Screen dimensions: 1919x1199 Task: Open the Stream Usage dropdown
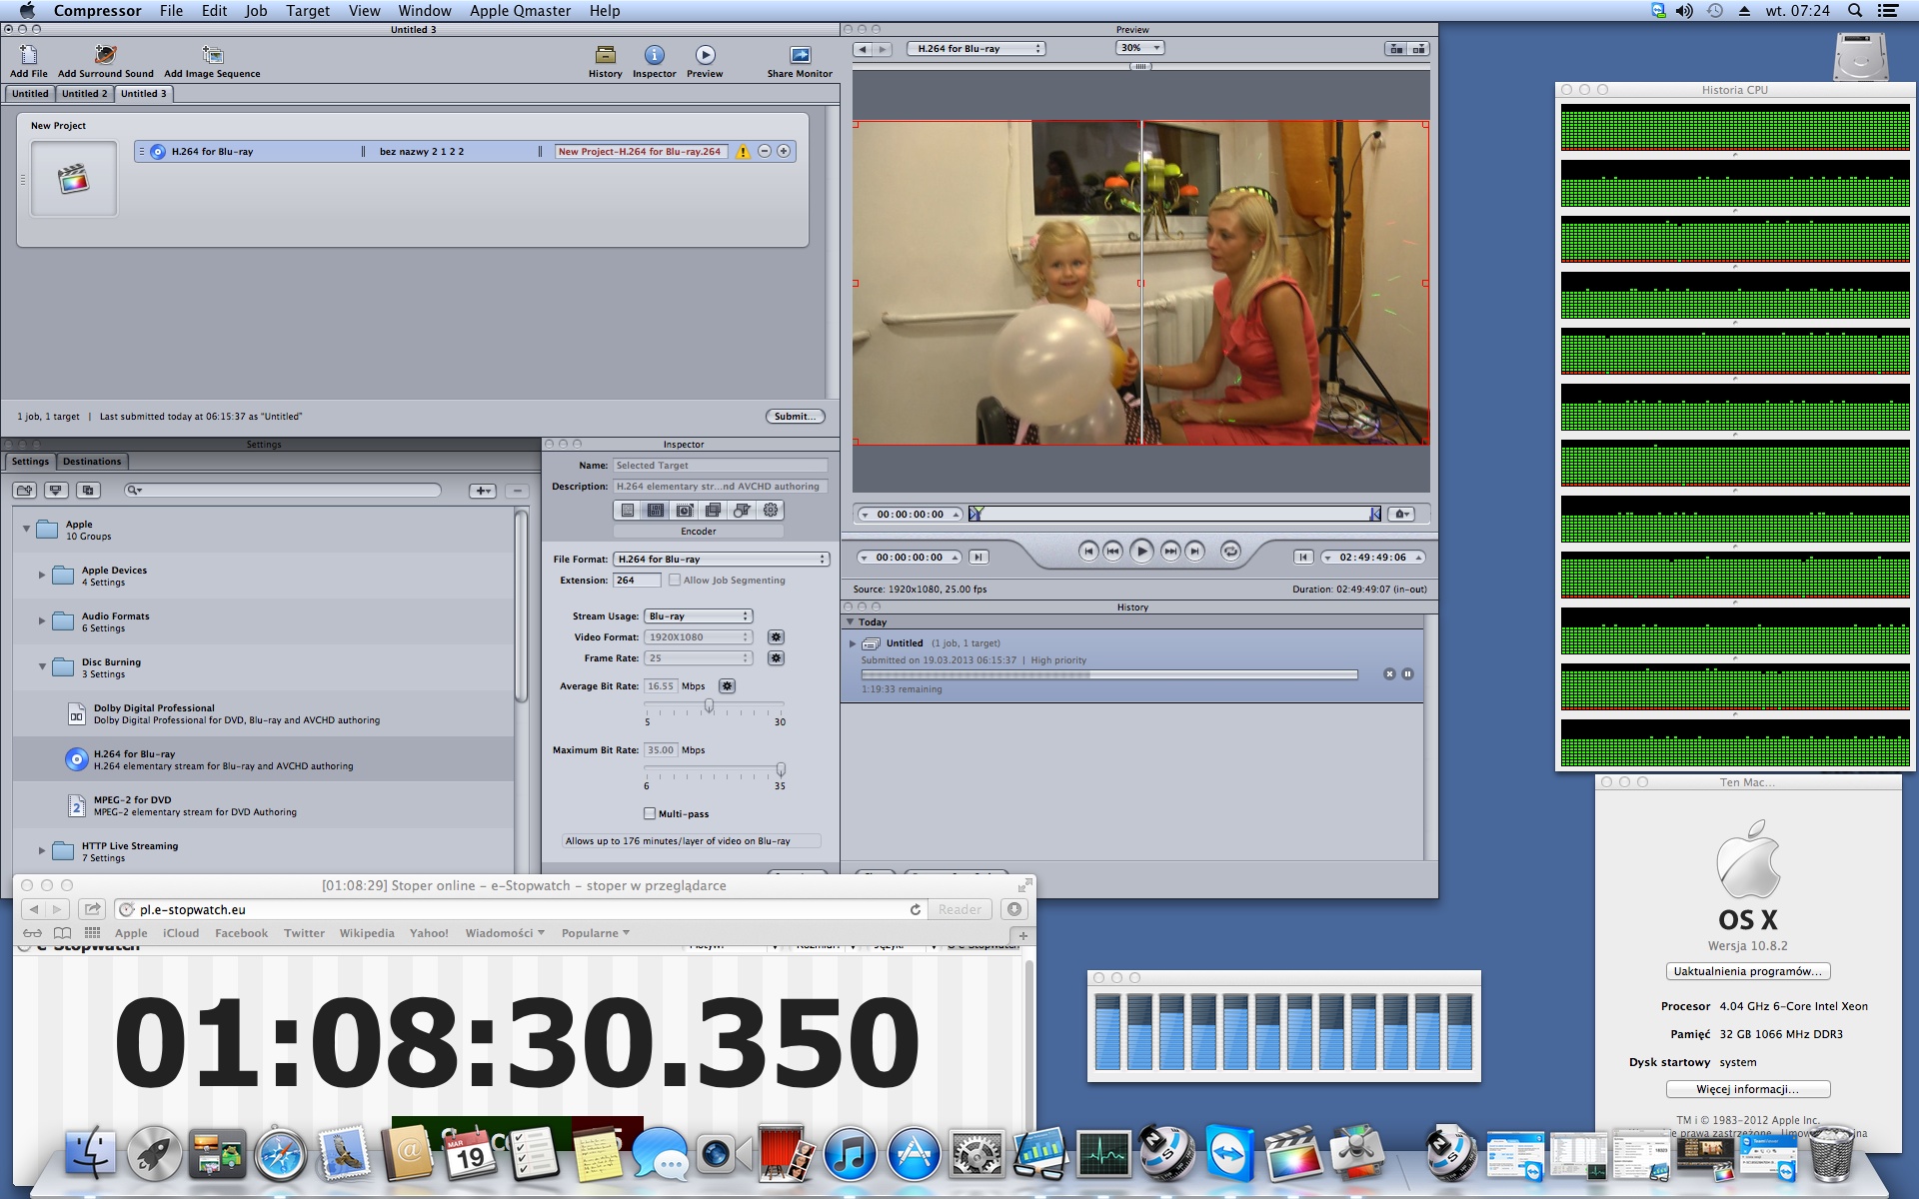699,616
